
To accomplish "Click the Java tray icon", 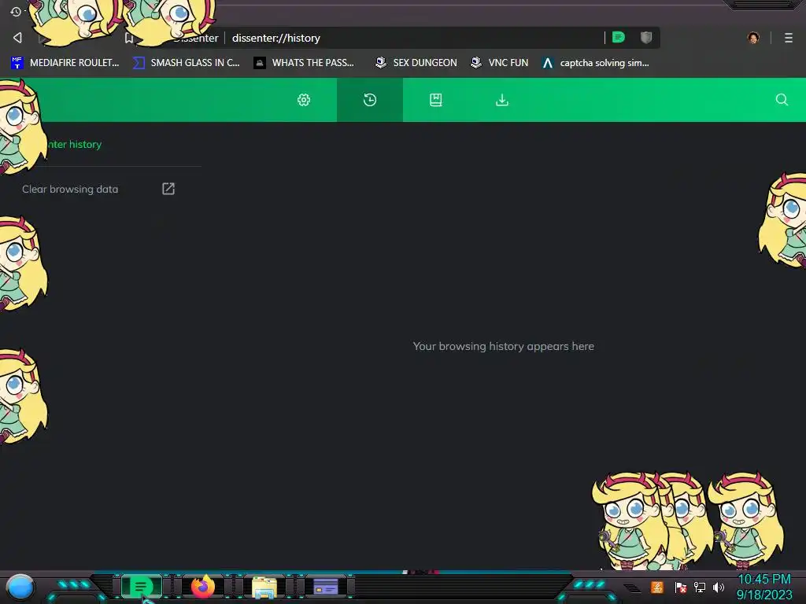I will pyautogui.click(x=657, y=587).
